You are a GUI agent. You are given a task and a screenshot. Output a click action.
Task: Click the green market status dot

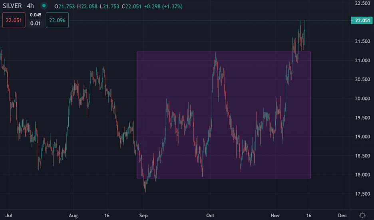click(x=44, y=6)
